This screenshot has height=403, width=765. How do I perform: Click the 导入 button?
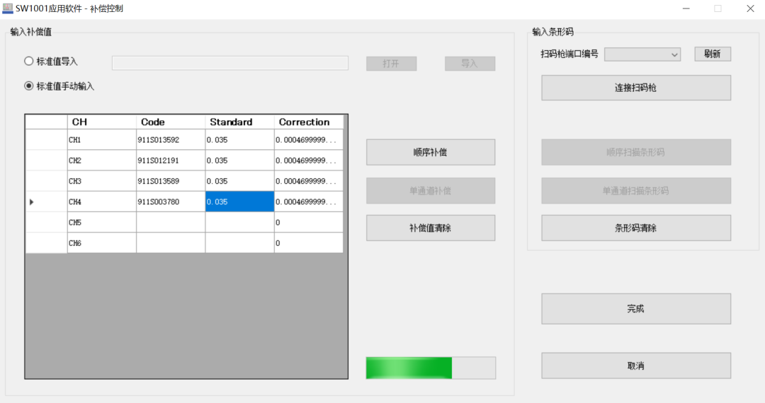[470, 63]
